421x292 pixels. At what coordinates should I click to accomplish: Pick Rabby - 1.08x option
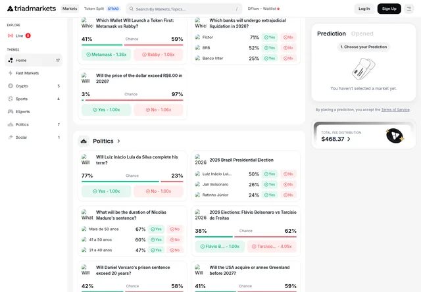click(159, 55)
